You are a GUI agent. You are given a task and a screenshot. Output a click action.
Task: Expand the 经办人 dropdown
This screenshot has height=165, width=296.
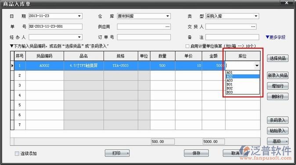click(79, 37)
